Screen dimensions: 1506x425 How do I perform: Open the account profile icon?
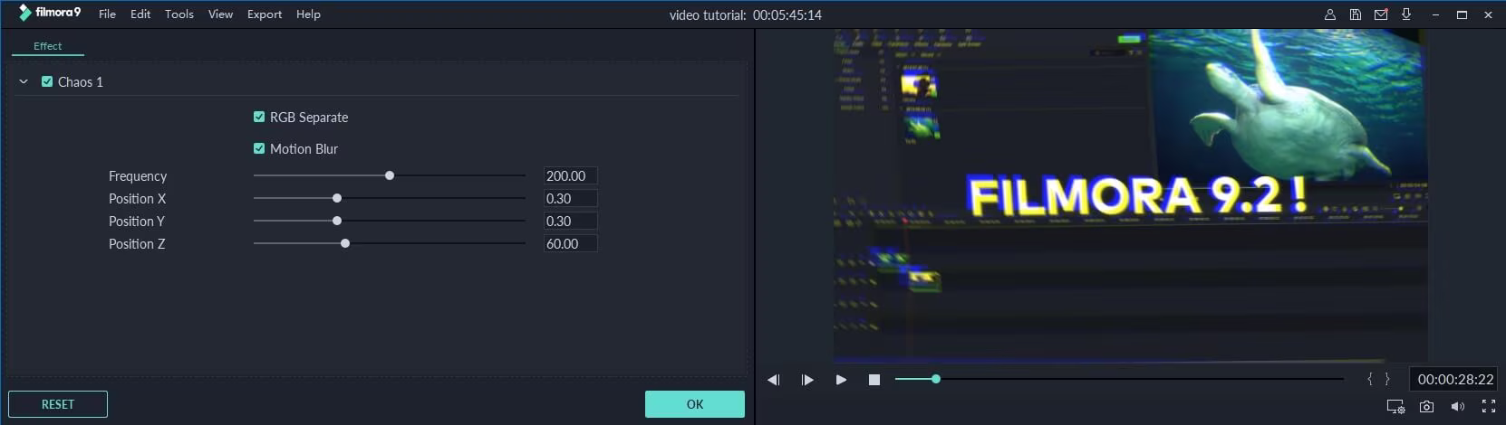pos(1329,14)
